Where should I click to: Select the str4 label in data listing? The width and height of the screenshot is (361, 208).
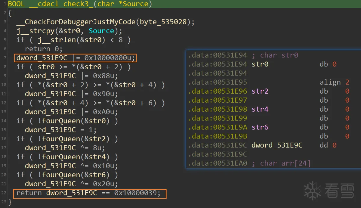260,109
